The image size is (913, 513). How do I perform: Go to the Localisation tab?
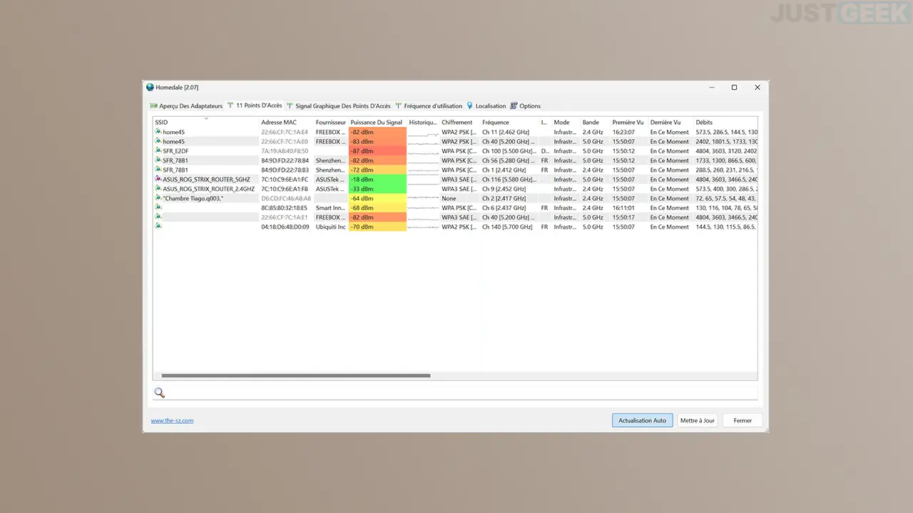486,106
